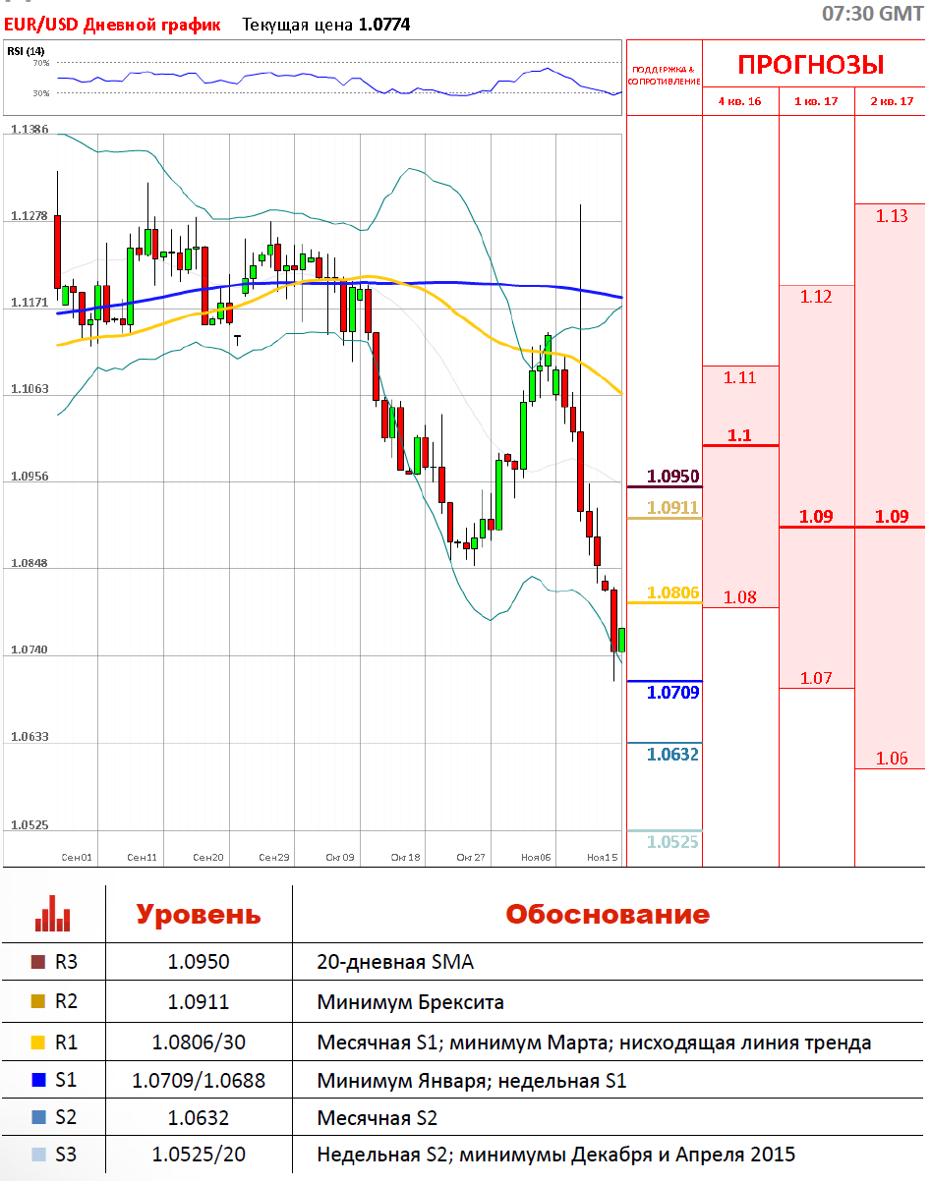Screen dimensions: 931x1184
Task: Click the yellow R1 legend square
Action: (x=38, y=1042)
